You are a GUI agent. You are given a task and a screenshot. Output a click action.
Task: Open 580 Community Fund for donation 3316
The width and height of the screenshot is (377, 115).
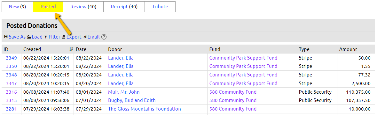point(233,92)
